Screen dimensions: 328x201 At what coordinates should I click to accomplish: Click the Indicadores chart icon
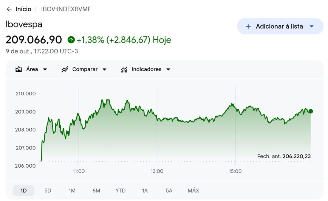pos(124,69)
